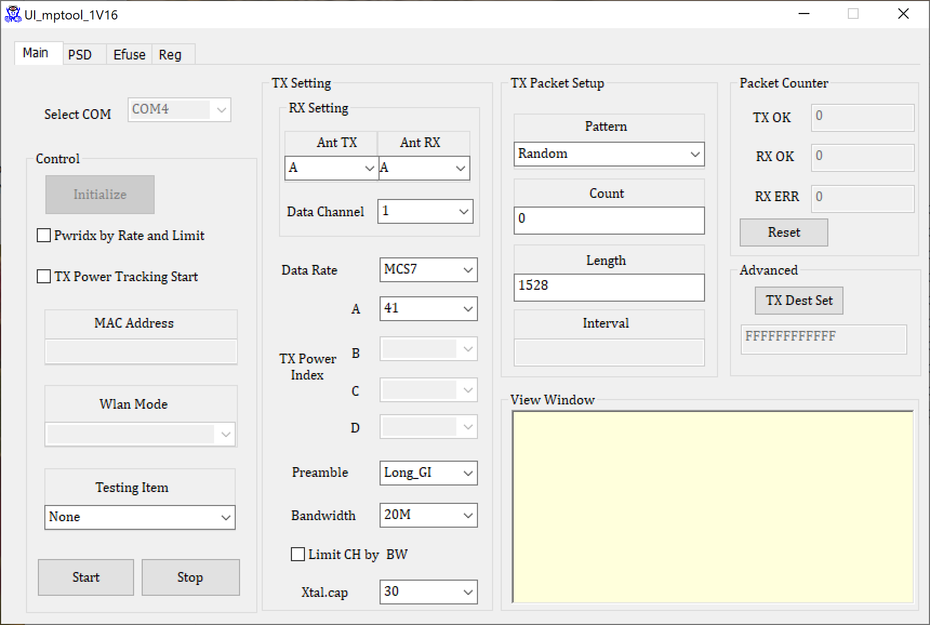Open the Efuse tab
This screenshot has height=625, width=930.
tap(129, 55)
